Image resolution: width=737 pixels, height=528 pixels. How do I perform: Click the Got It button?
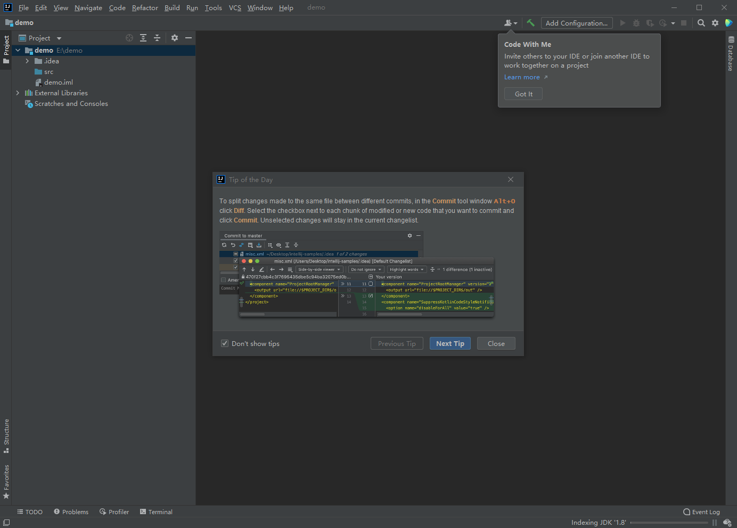tap(523, 94)
